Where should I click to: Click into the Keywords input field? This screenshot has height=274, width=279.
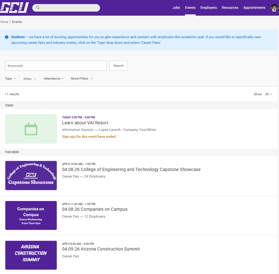click(56, 66)
